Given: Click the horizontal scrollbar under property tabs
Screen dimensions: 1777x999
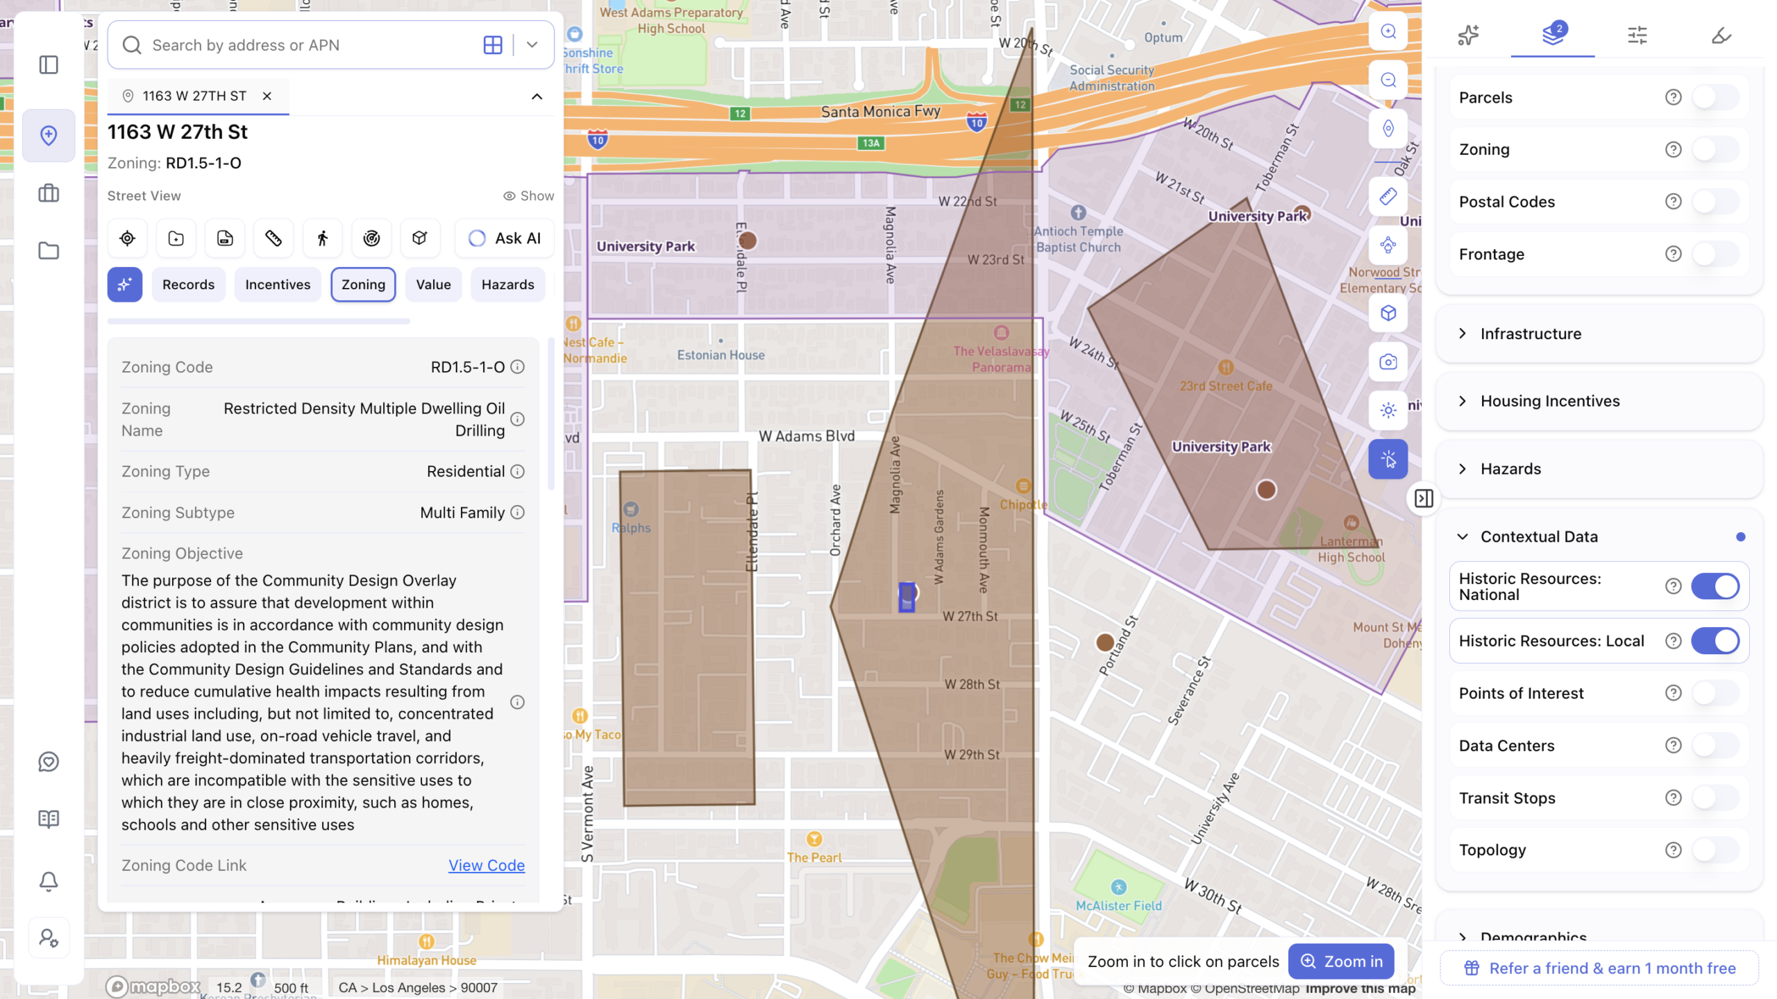Looking at the screenshot, I should [x=259, y=321].
